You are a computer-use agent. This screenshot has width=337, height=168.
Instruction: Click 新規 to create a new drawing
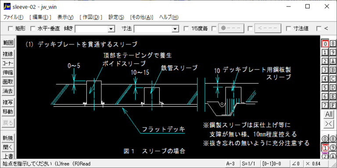(x=8, y=138)
